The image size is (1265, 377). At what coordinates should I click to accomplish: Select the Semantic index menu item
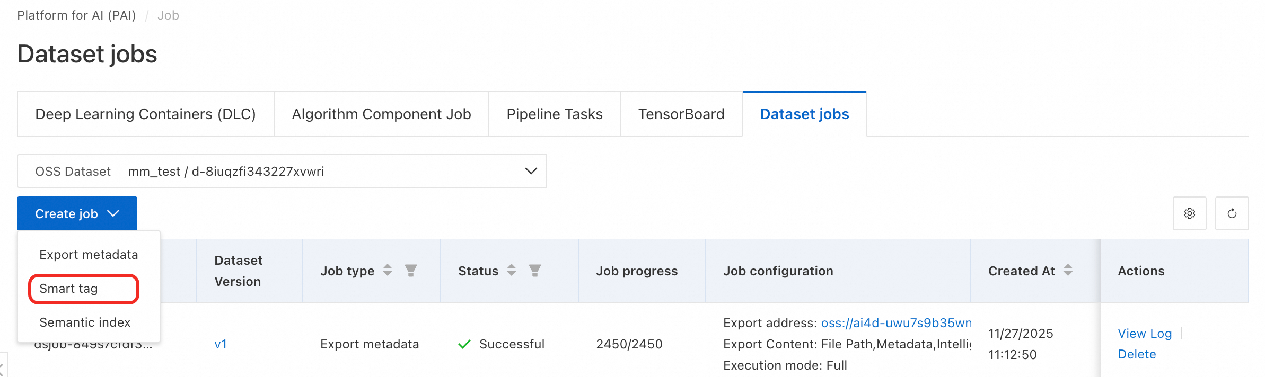(x=85, y=322)
